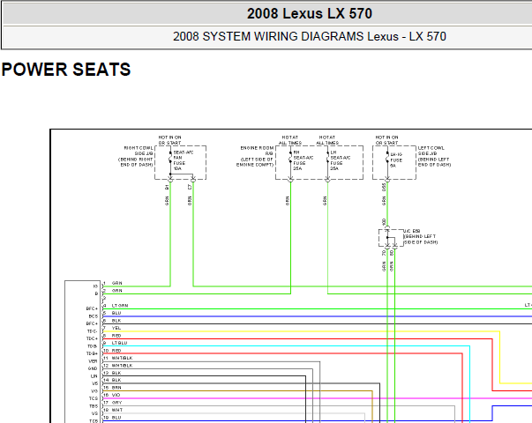Click pin 16 'VIO' wire label
532x423 pixels.
pos(116,395)
